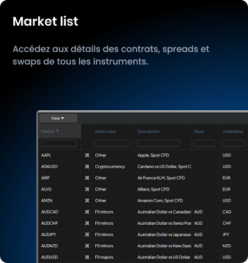Focus the Description filter box
Viewport: 248px width, 263px height.
click(x=158, y=143)
